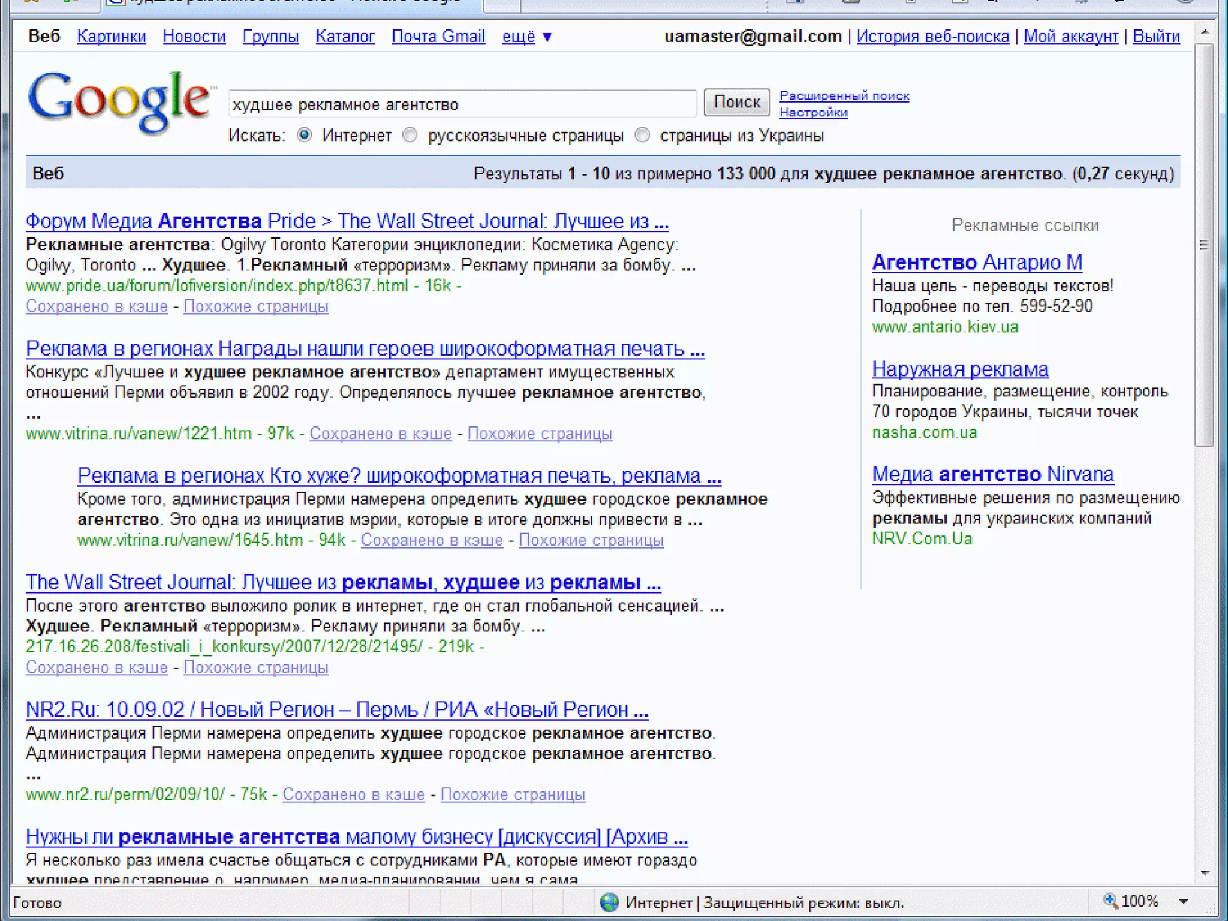Open Почта Gmail link
This screenshot has width=1228, height=921.
[438, 37]
